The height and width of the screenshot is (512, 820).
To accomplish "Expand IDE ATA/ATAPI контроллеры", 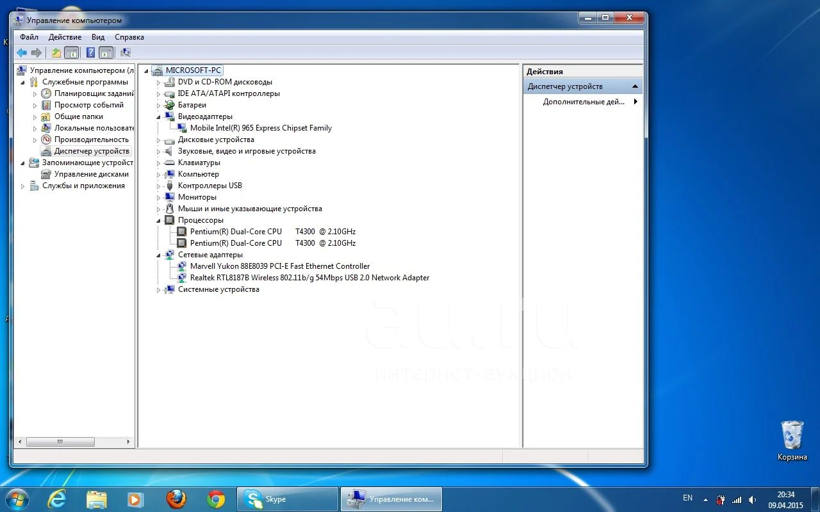I will pyautogui.click(x=159, y=94).
